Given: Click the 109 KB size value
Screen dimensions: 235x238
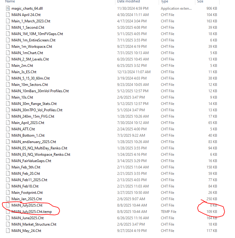Looking at the screenshot, I should 212,212.
